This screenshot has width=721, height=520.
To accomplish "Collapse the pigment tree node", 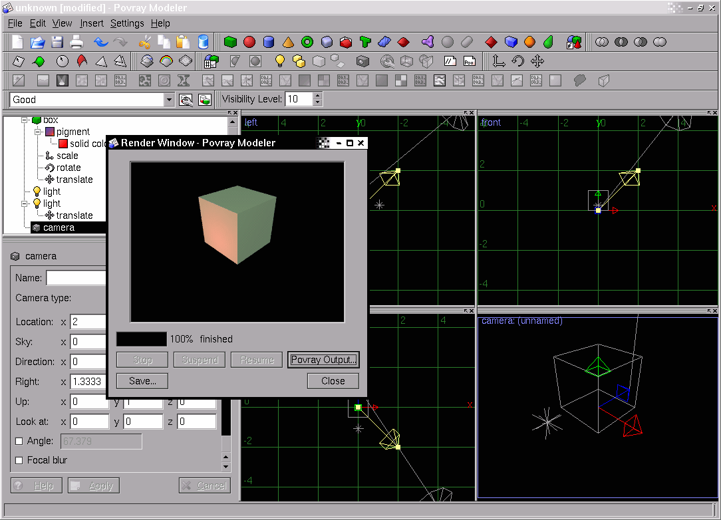I will click(x=38, y=132).
